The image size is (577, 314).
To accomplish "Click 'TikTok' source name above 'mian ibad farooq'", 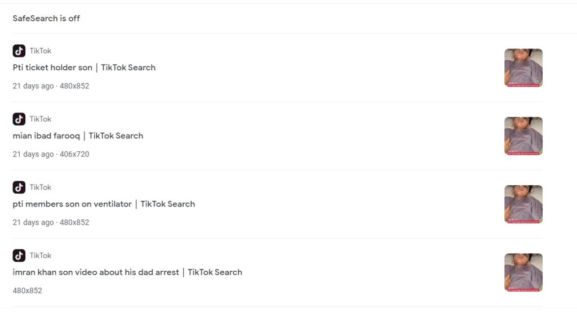I will pos(41,119).
